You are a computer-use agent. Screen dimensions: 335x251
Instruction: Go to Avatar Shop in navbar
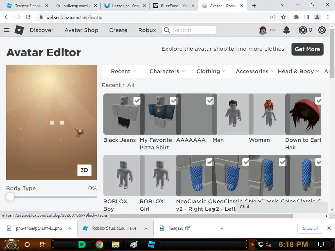81,30
